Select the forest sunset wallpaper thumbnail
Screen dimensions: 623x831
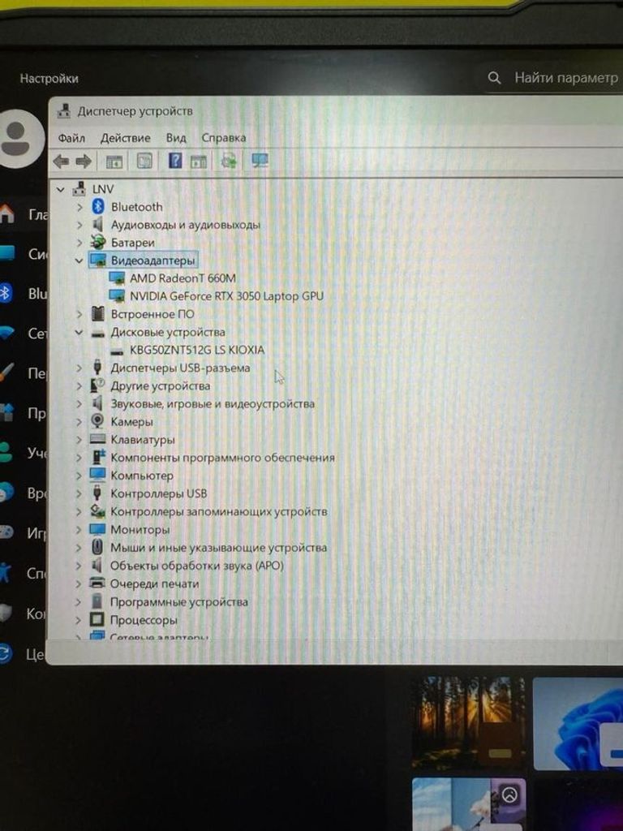[x=468, y=723]
